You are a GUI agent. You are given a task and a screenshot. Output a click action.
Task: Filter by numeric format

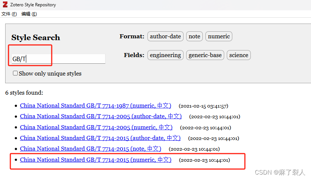219,36
